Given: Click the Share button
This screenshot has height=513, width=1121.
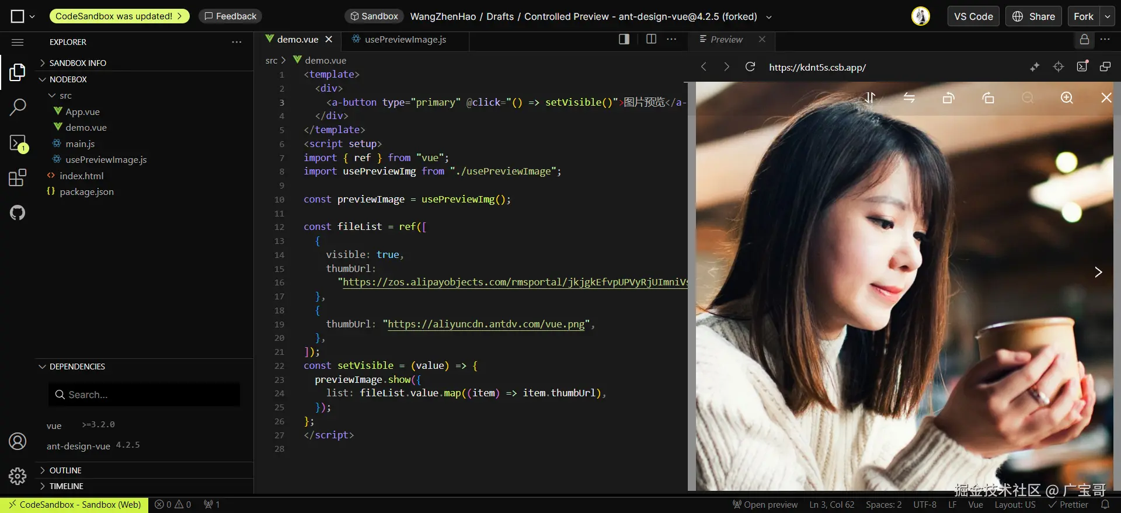Looking at the screenshot, I should pyautogui.click(x=1033, y=16).
